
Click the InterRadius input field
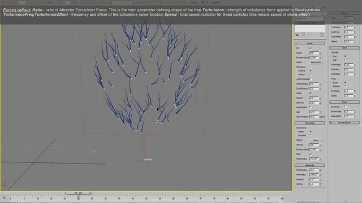pyautogui.click(x=314, y=170)
